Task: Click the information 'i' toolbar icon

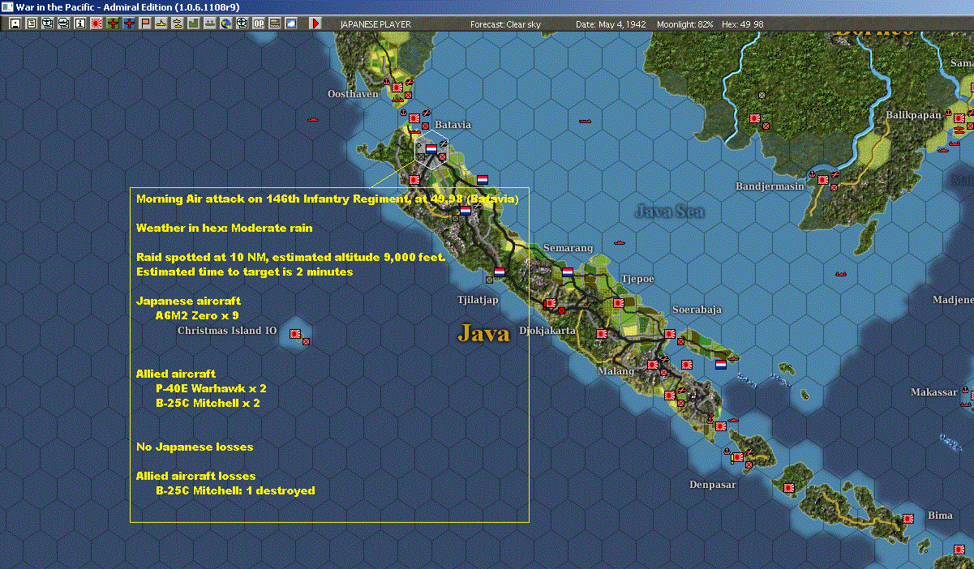Action: click(x=79, y=24)
